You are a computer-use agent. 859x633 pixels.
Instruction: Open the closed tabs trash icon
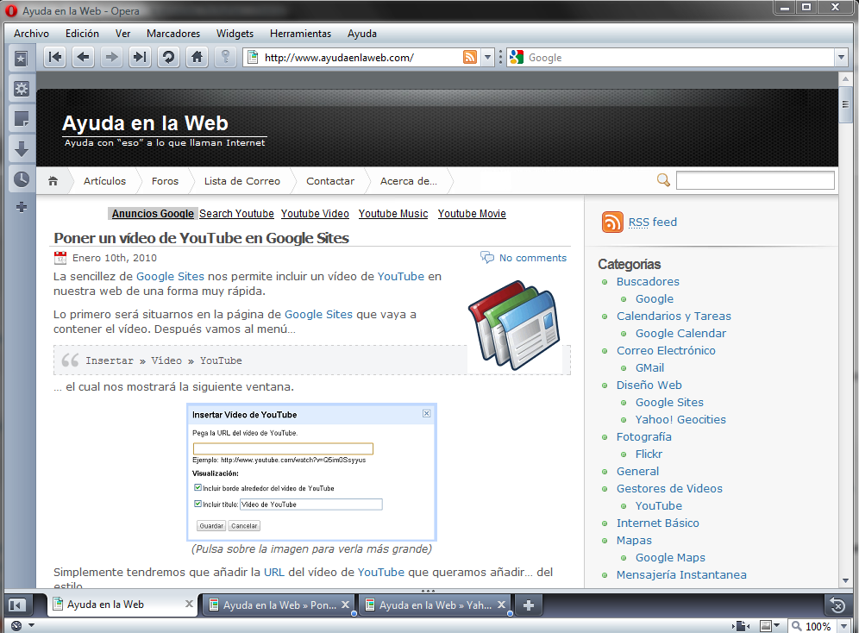[x=837, y=605]
